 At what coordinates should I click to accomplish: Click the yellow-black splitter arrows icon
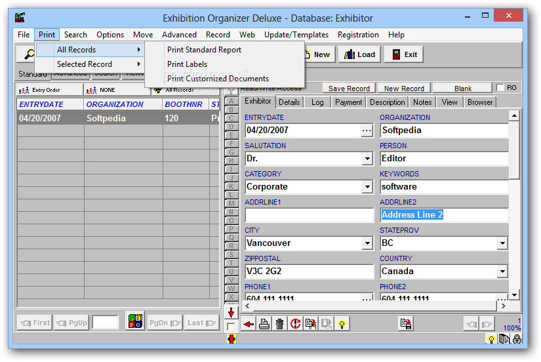231,339
